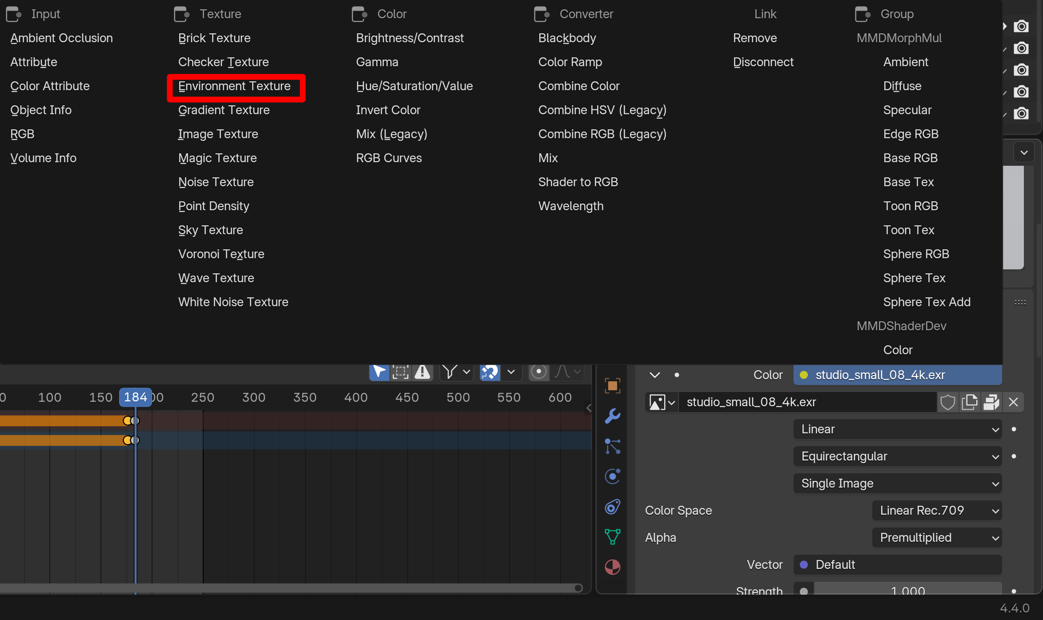
Task: Open the Particles properties tab
Action: pos(612,446)
